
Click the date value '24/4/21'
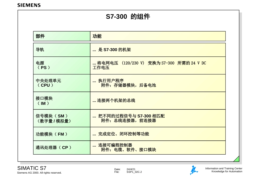click(x=131, y=169)
